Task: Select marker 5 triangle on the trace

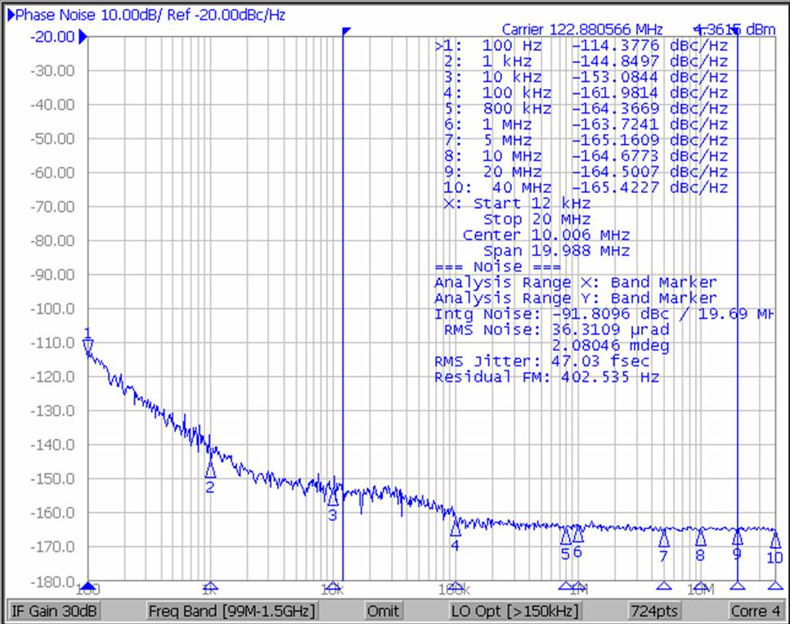Action: [x=565, y=536]
